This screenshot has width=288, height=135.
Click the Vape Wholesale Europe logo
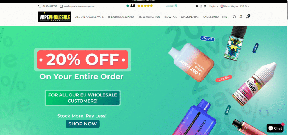(x=54, y=17)
